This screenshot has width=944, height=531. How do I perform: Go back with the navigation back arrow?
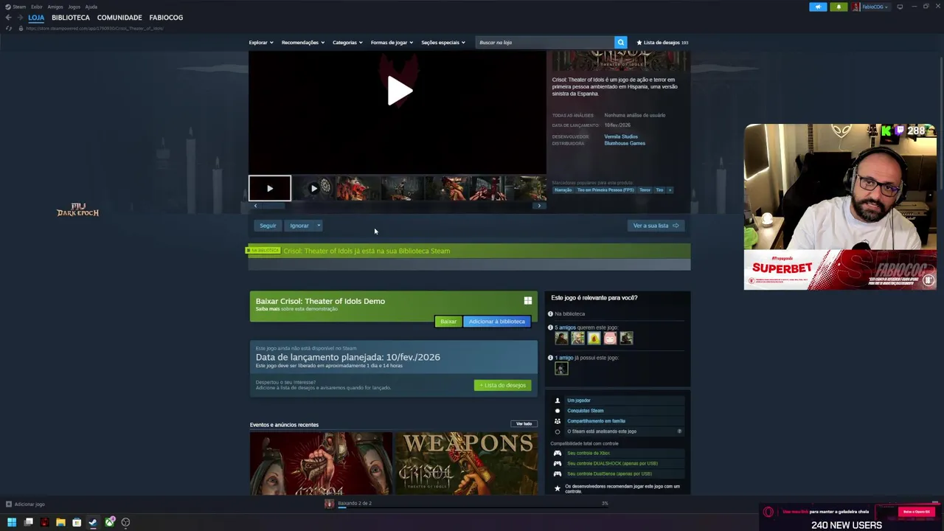pyautogui.click(x=8, y=17)
